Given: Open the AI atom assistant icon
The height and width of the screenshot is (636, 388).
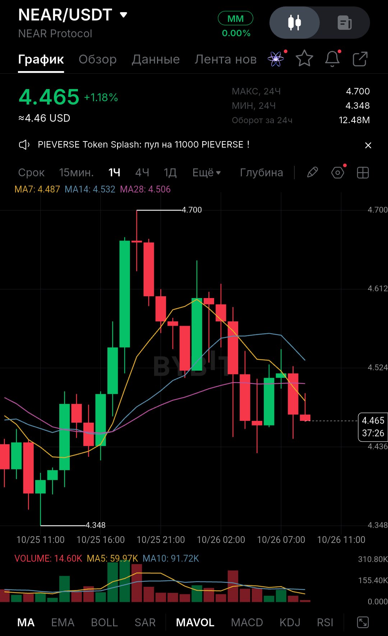Looking at the screenshot, I should pos(276,59).
